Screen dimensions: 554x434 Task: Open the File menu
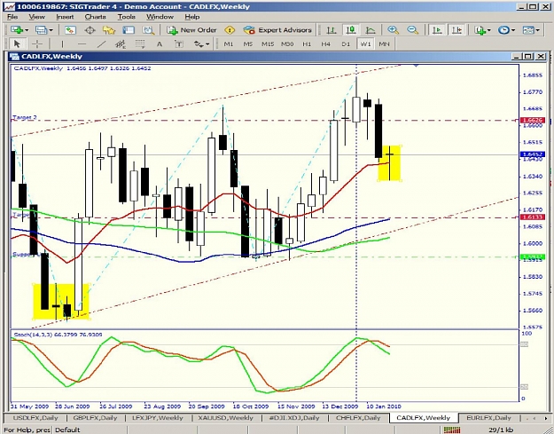12,17
